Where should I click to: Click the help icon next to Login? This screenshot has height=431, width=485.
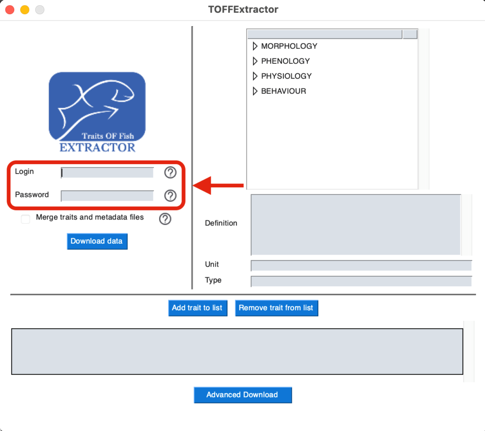[170, 173]
